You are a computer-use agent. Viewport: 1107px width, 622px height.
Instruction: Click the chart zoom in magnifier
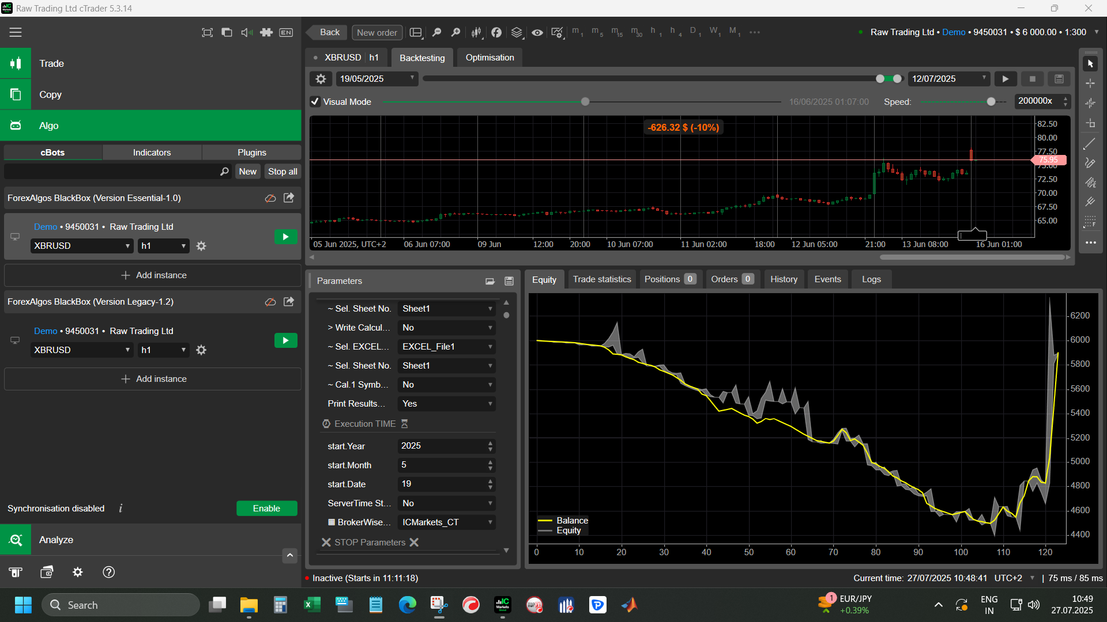(455, 32)
